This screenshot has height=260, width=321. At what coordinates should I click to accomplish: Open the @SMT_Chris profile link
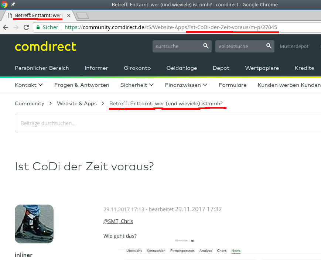[118, 221]
